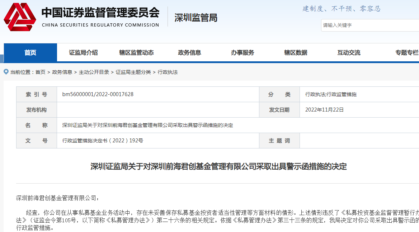Select document number 行政监管措施决定书（2022）192号
This screenshot has height=232, width=419.
(x=103, y=141)
